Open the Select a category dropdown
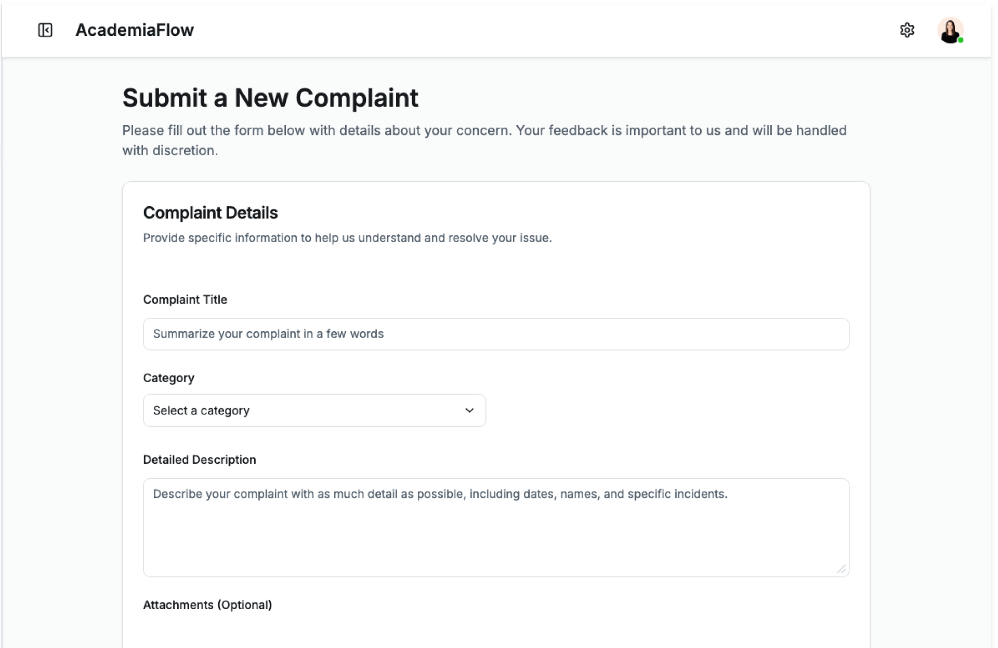Viewport: 998px width, 648px height. point(314,410)
